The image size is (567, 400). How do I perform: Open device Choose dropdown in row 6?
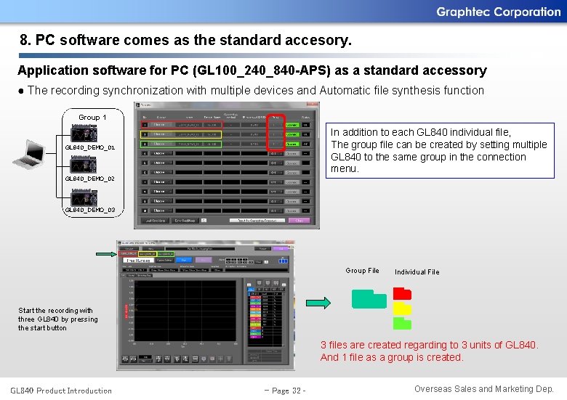click(161, 173)
